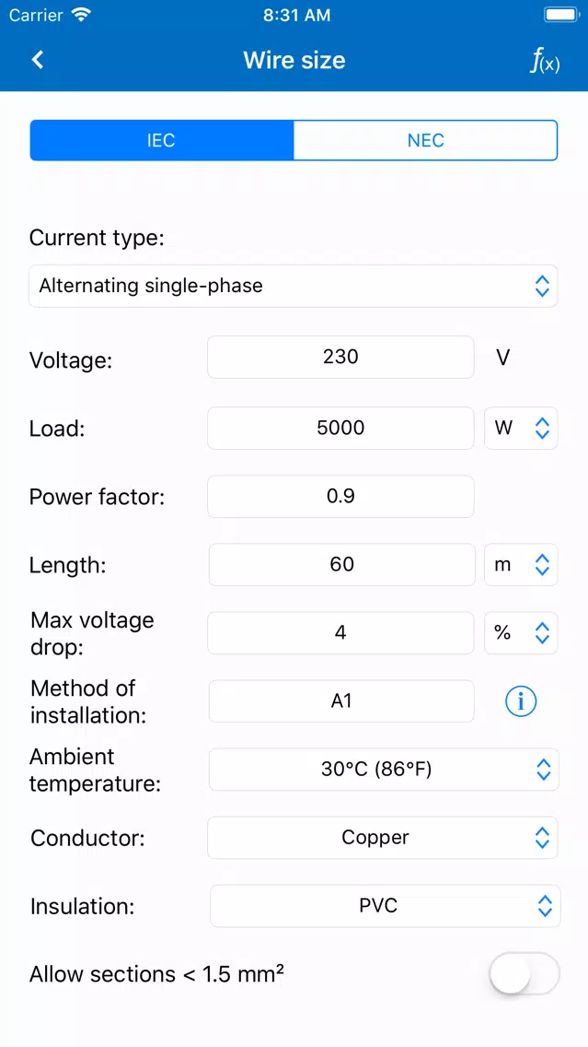Edit the Voltage field showing 230
Viewport: 588px width, 1047px height.
[340, 358]
